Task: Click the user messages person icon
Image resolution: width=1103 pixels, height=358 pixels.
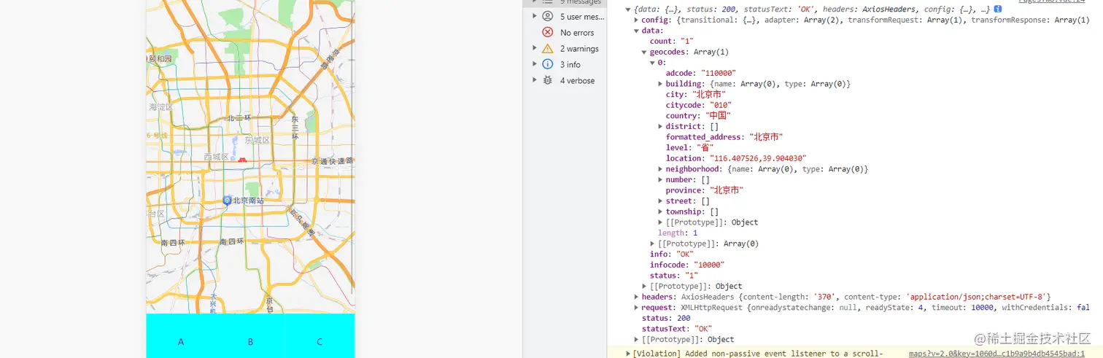Action: (x=547, y=16)
